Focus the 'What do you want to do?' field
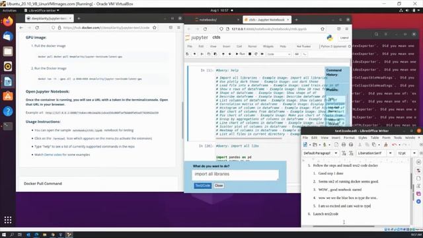The width and height of the screenshot is (423, 238). (235, 175)
